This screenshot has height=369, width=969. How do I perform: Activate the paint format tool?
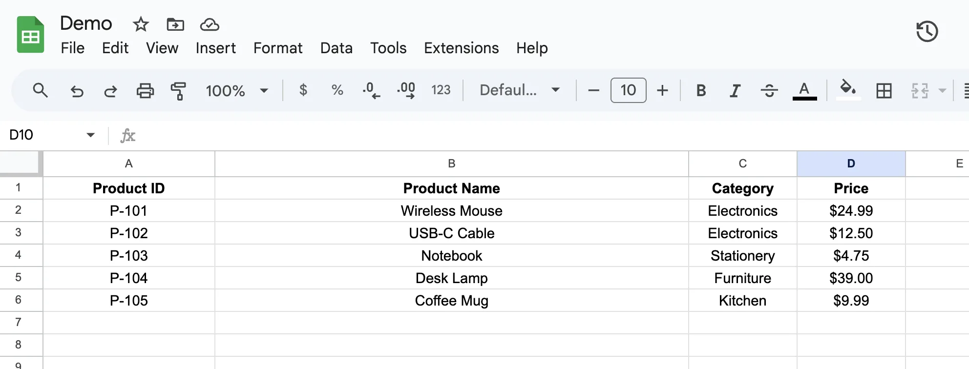[178, 91]
